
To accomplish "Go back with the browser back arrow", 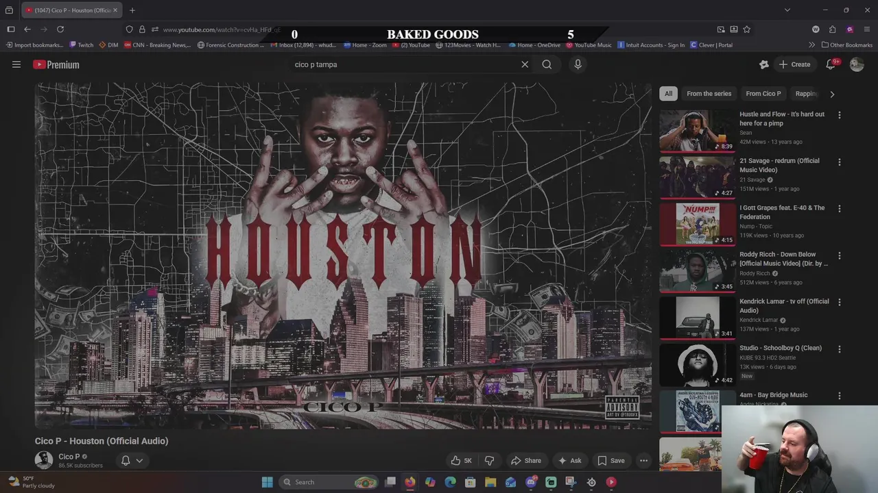I will (27, 29).
